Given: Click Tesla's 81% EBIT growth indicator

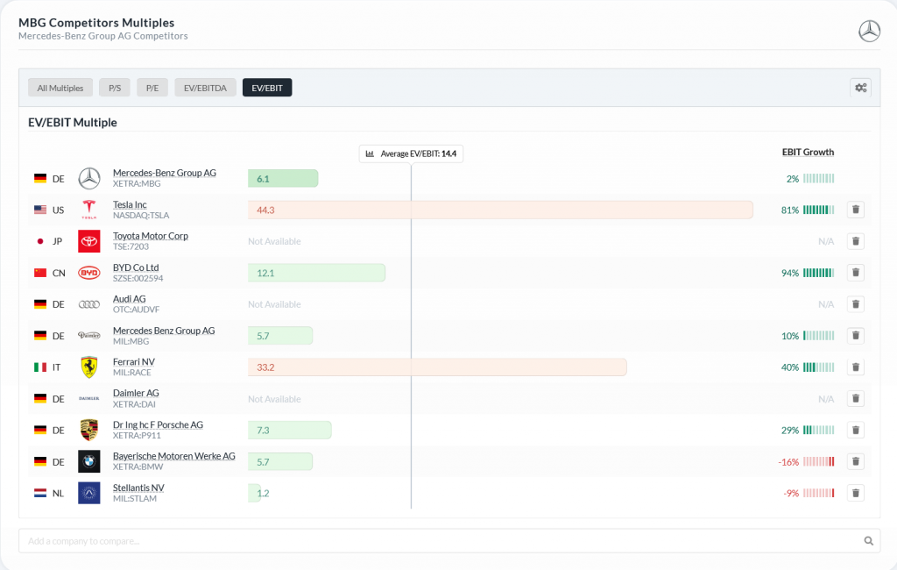Looking at the screenshot, I should [x=808, y=210].
